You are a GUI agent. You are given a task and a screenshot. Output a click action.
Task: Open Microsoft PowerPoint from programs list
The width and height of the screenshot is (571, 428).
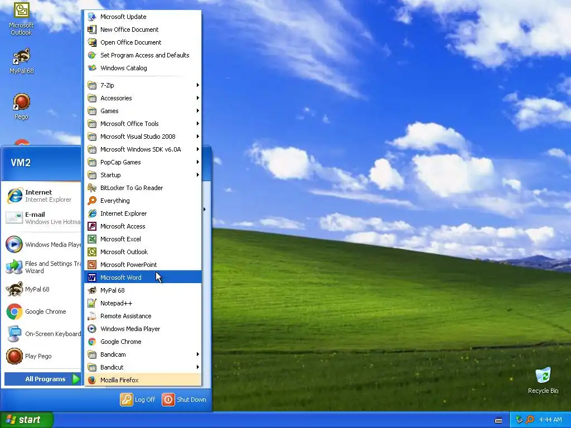coord(143,265)
